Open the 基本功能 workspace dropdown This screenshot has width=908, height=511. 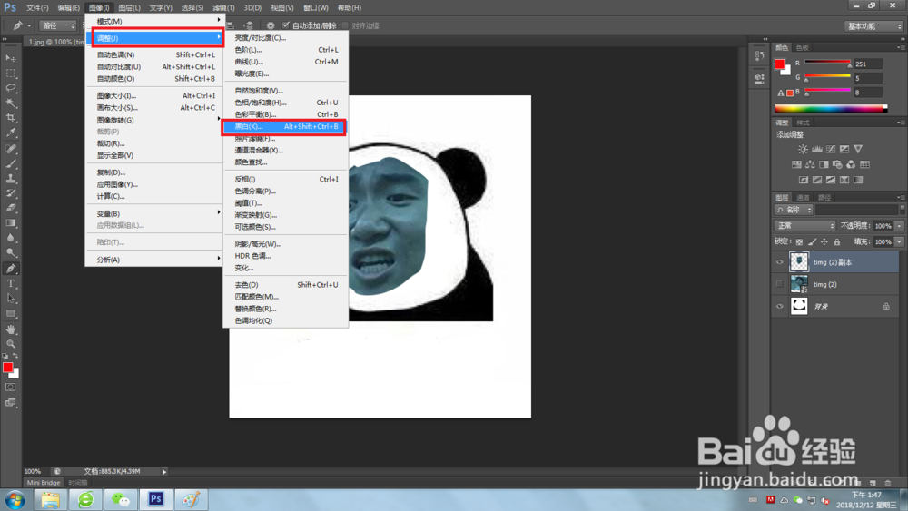tap(873, 26)
